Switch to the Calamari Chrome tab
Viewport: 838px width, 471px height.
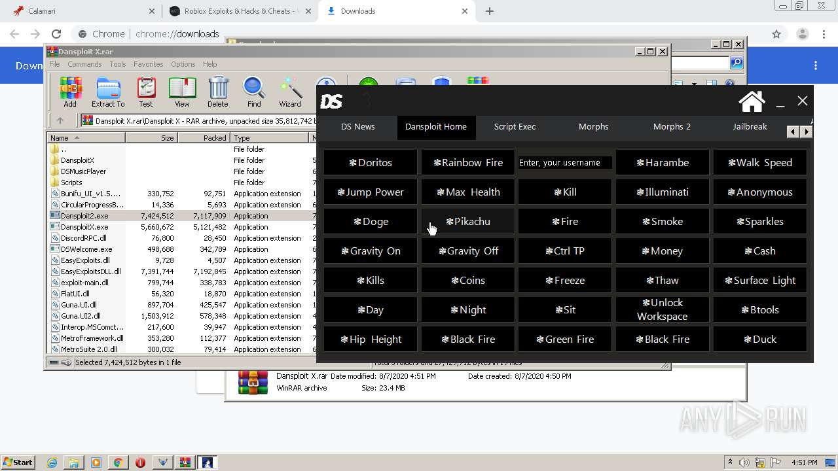point(82,11)
